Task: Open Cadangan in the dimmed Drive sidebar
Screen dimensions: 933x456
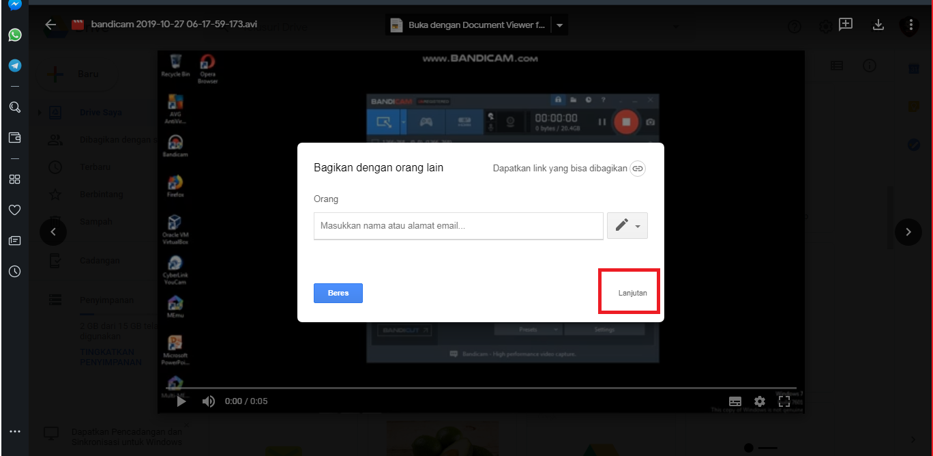Action: click(x=100, y=260)
